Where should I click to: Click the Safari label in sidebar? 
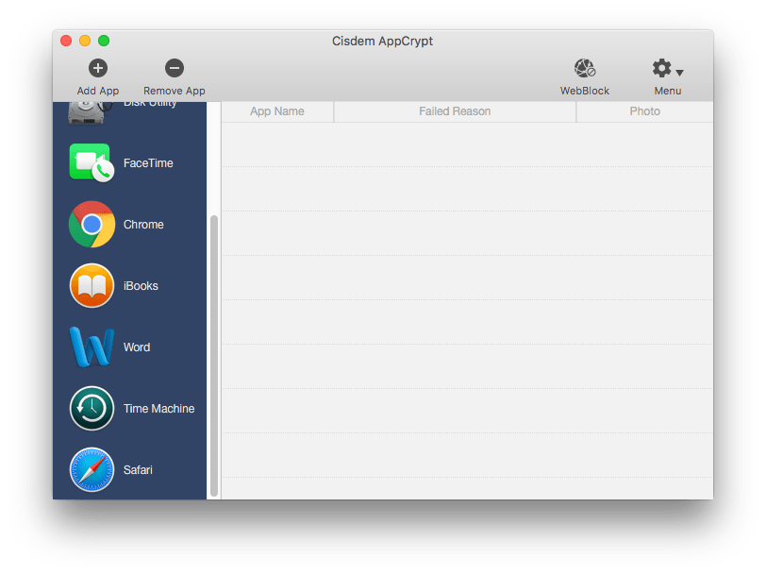(x=138, y=470)
